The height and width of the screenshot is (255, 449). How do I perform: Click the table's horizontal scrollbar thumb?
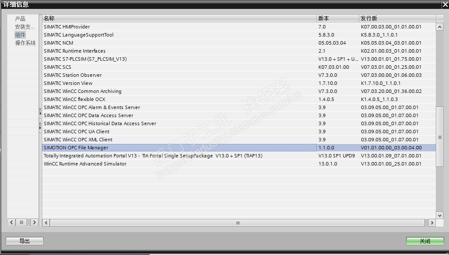[237, 223]
